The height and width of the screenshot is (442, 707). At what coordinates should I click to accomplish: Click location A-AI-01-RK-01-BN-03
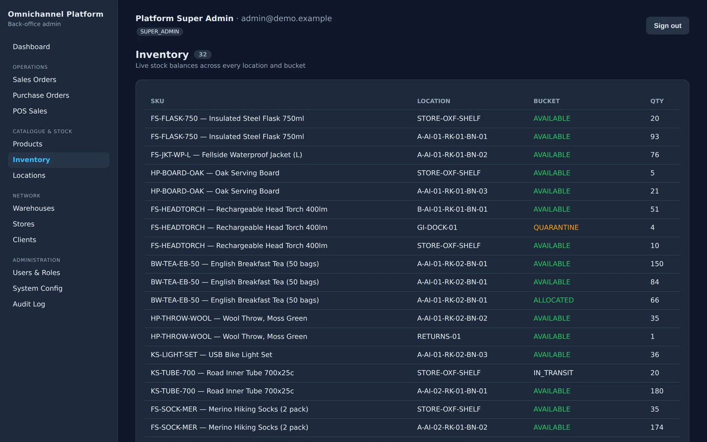coord(452,191)
